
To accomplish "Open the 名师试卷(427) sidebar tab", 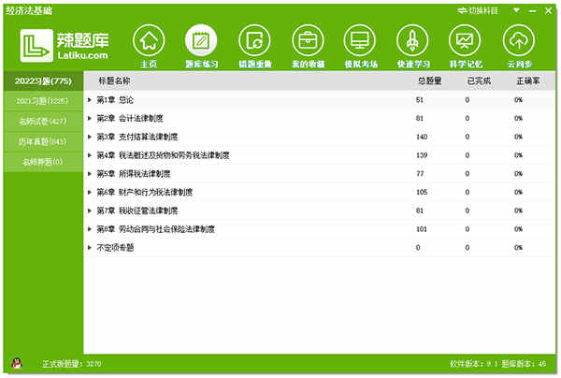I will pos(43,122).
